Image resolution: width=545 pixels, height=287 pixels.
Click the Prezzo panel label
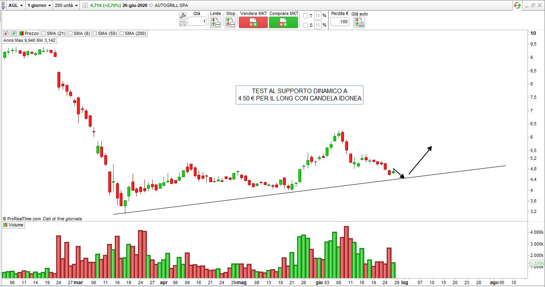(x=31, y=33)
